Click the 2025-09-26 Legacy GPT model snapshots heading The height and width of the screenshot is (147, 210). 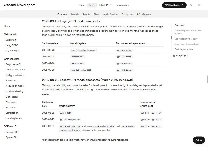[71, 21]
